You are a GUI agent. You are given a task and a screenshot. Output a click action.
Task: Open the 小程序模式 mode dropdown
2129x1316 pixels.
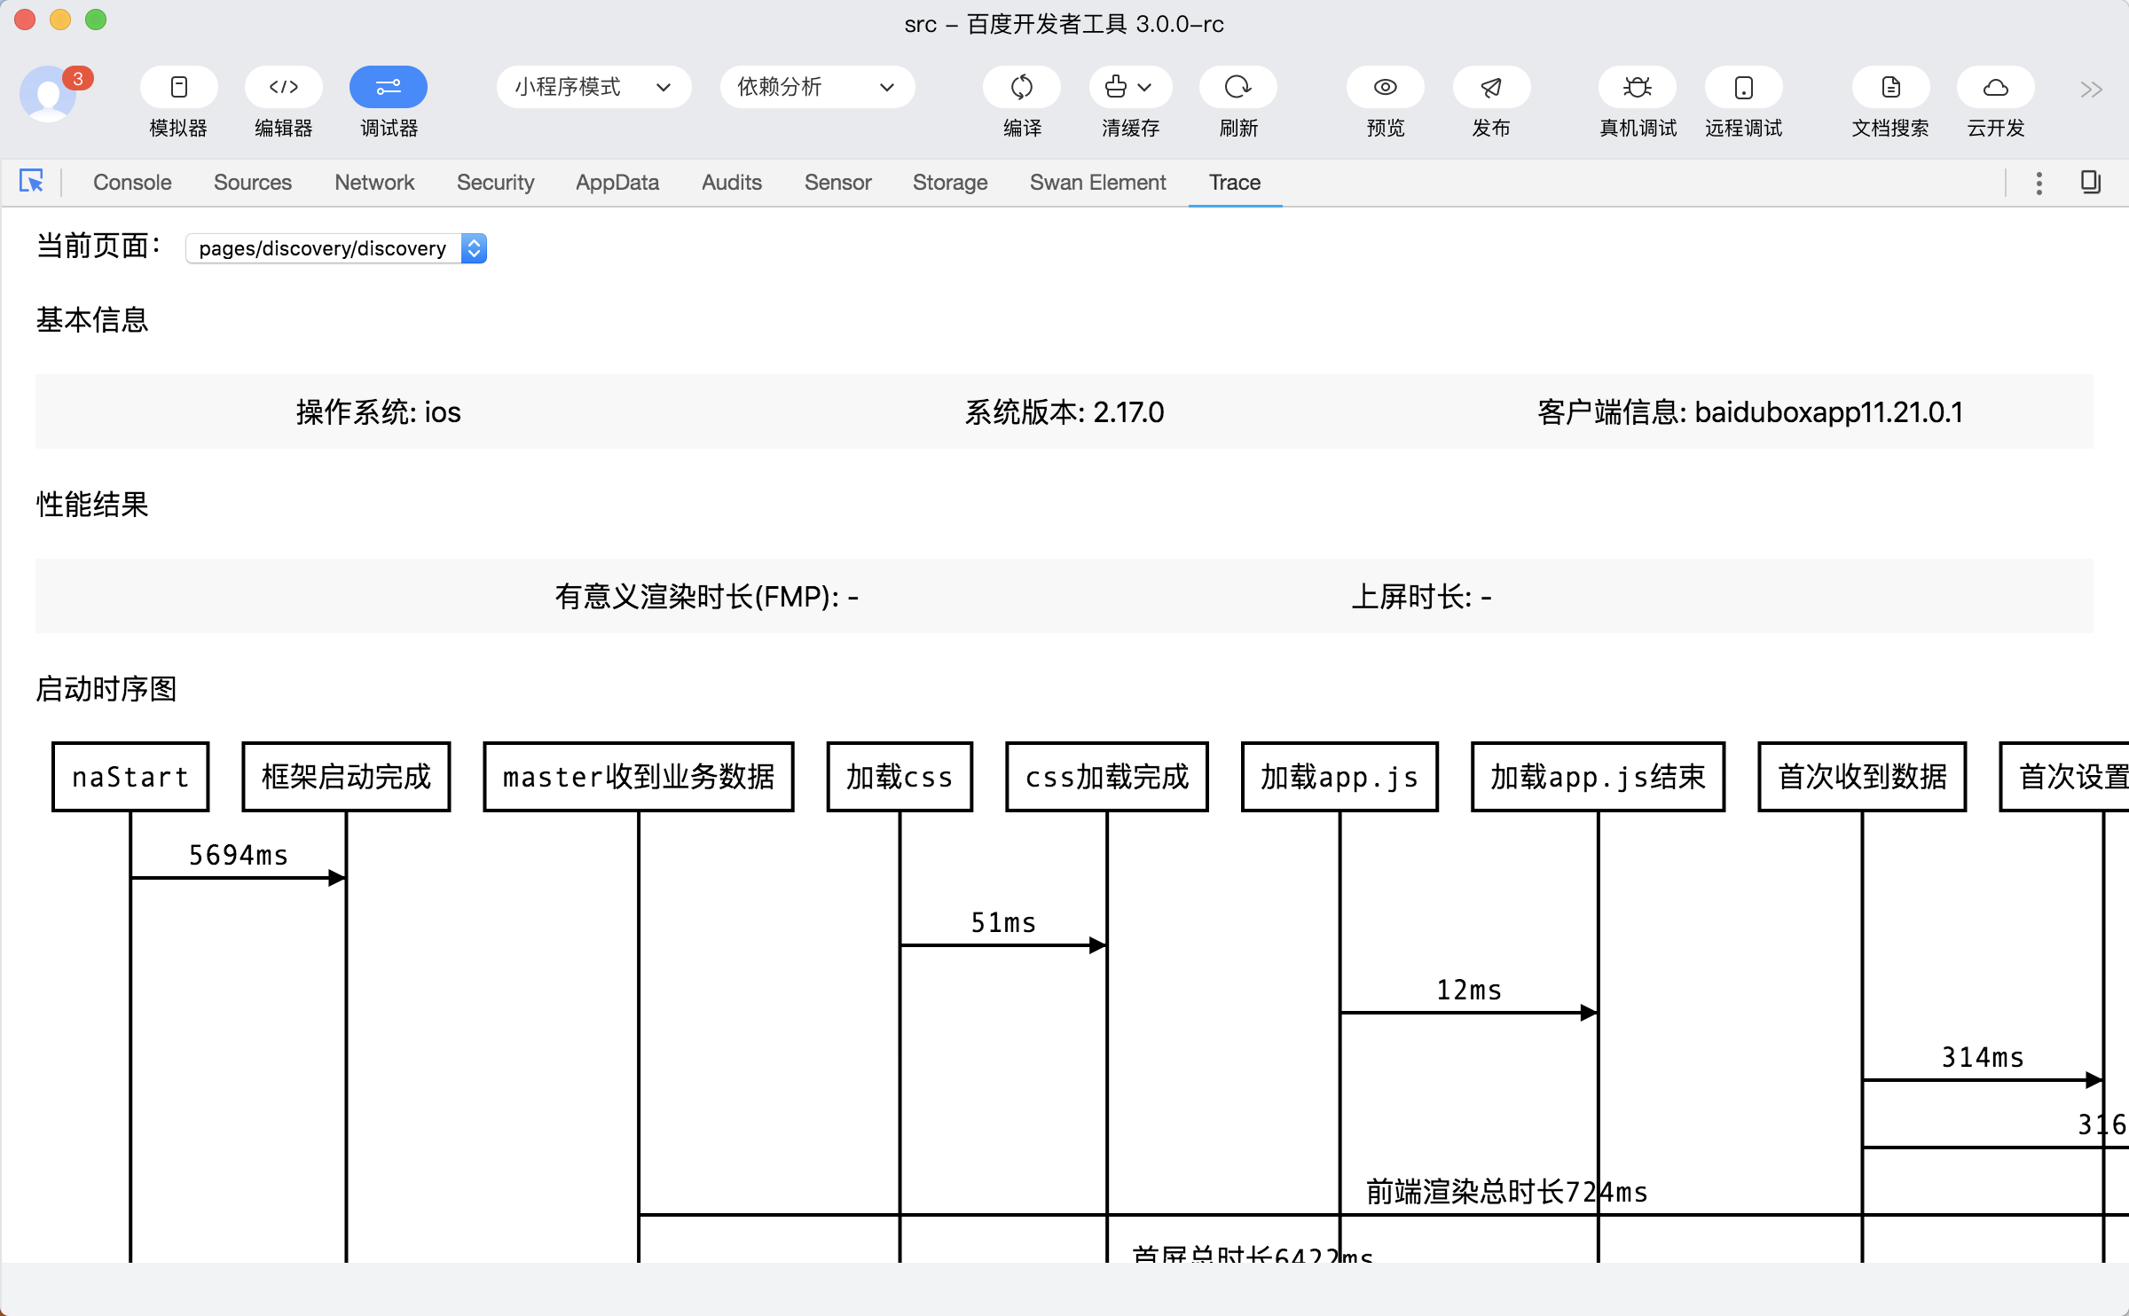click(x=593, y=87)
